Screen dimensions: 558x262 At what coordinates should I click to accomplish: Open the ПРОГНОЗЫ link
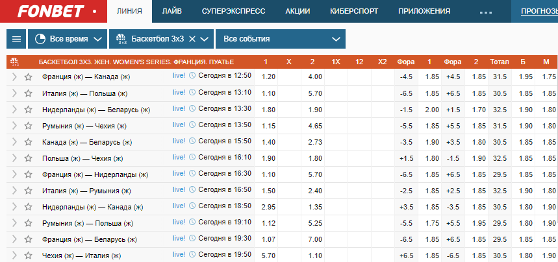click(540, 12)
